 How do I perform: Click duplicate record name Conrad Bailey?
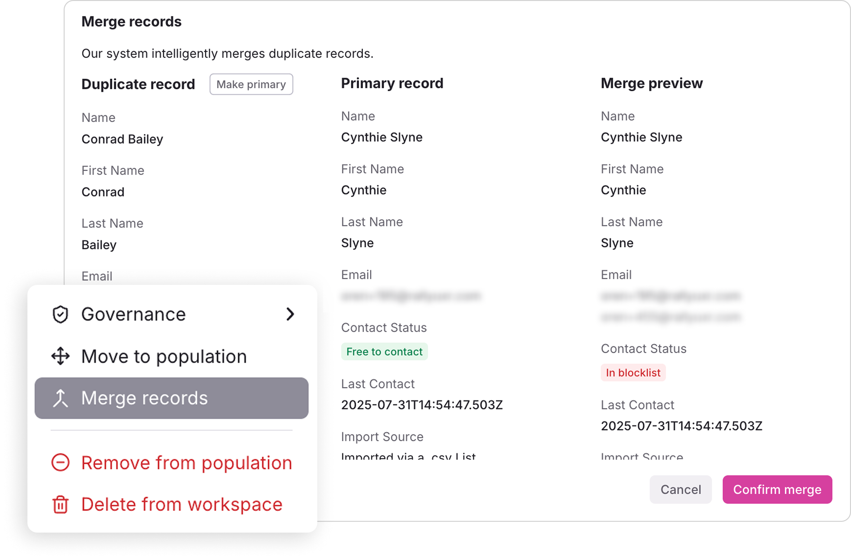122,139
